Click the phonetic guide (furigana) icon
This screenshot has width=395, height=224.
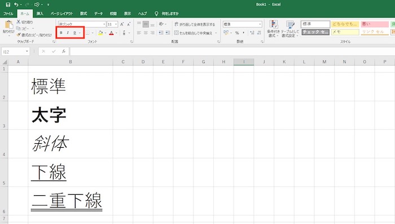tap(124, 33)
